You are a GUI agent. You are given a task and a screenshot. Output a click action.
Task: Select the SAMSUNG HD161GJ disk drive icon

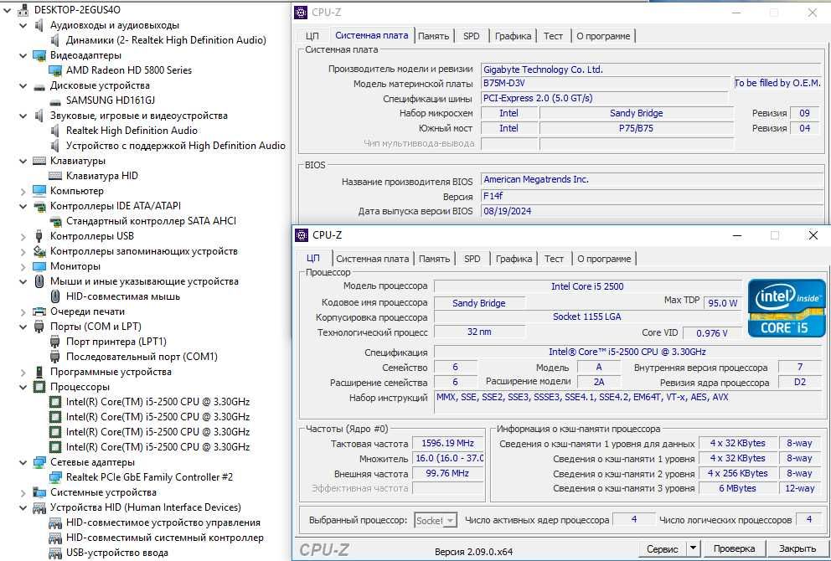55,100
